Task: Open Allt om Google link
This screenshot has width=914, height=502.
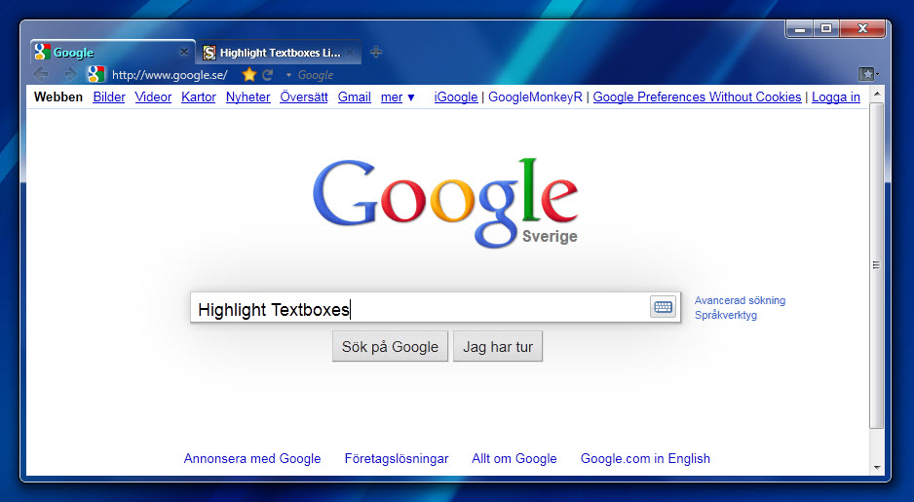Action: (x=514, y=459)
